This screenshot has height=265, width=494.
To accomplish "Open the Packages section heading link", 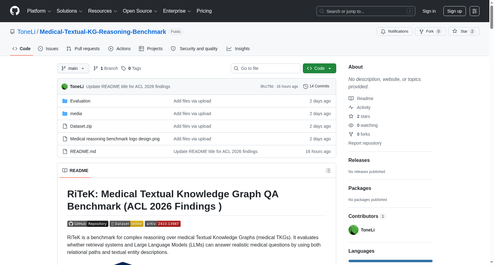I will (x=360, y=188).
